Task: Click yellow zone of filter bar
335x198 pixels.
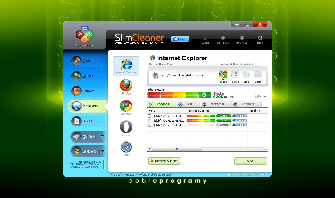Action: click(179, 95)
